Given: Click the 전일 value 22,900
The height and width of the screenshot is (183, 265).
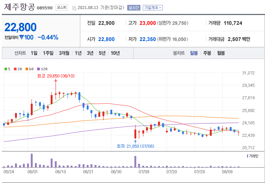Looking at the screenshot, I should 106,23.
